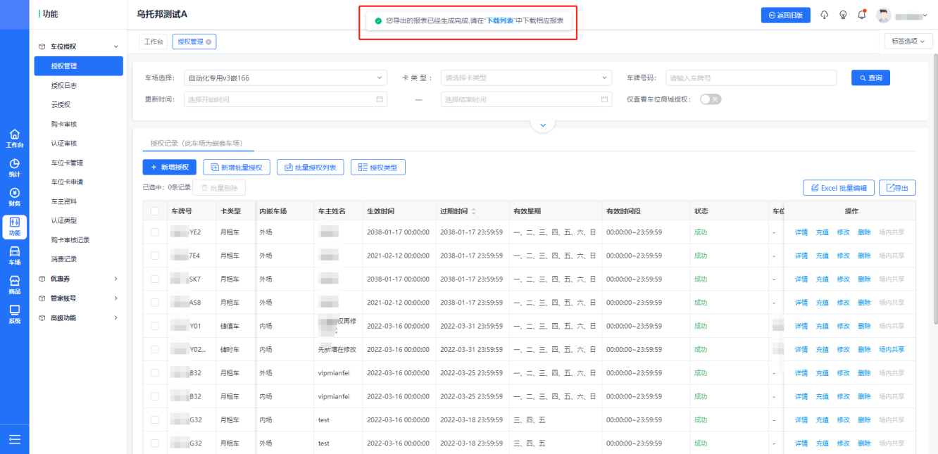
Task: Open the 车场 parking lot sidebar icon
Action: coord(15,256)
